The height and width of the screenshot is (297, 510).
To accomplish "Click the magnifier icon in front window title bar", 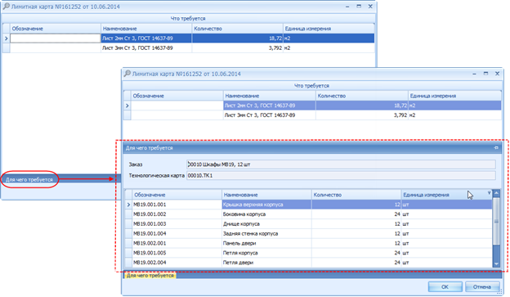I will pos(127,74).
